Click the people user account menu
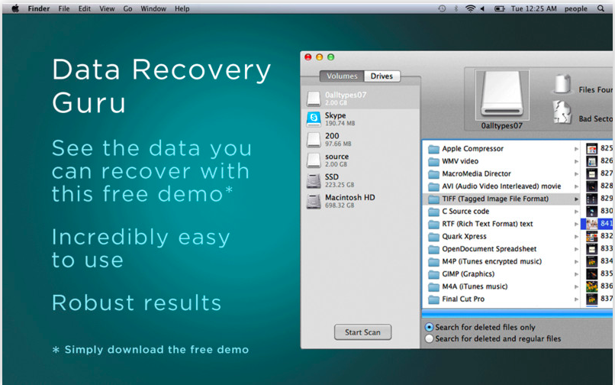This screenshot has height=385, width=615. 576,8
